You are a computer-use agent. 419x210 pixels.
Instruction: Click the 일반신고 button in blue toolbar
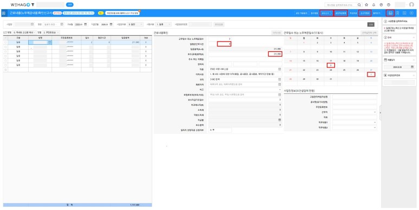point(325,13)
